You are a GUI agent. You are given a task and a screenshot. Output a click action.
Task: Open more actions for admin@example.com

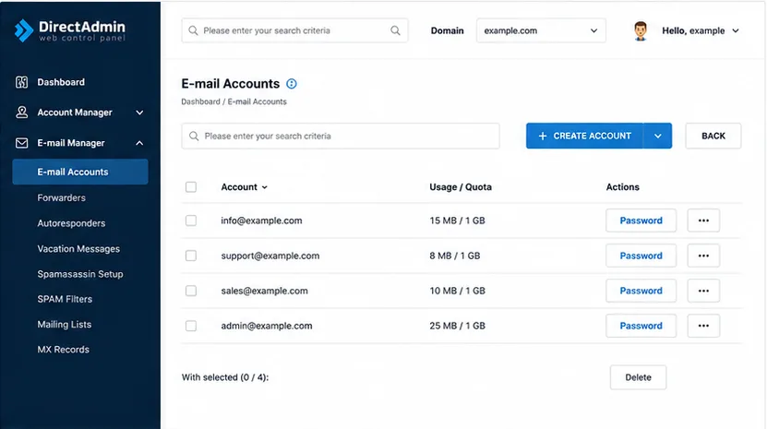[x=703, y=326]
